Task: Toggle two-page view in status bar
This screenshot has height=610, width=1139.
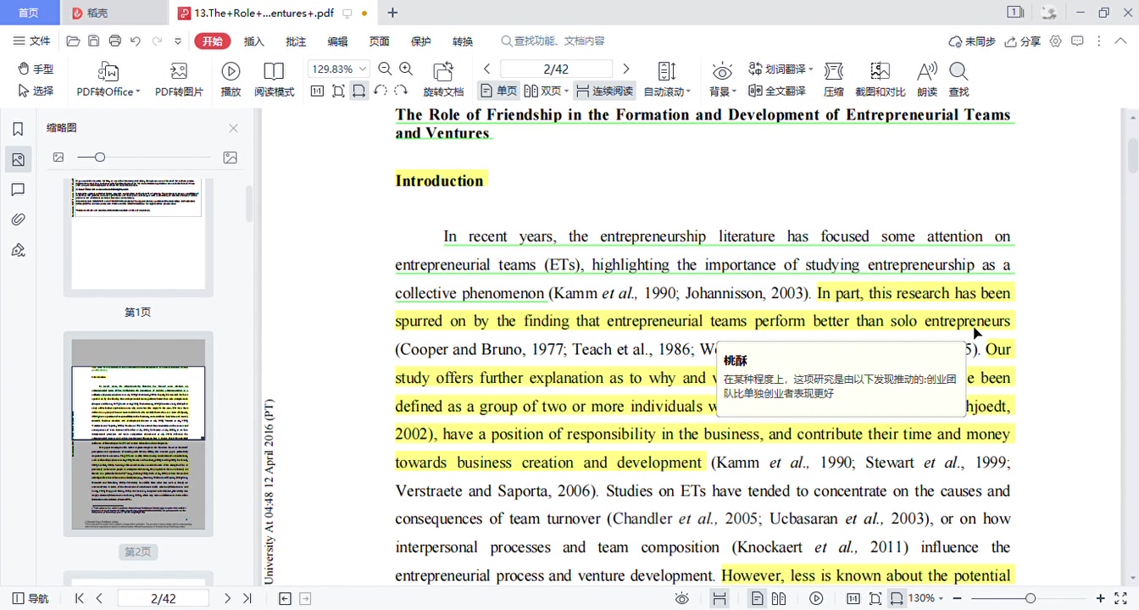Action: pos(779,598)
